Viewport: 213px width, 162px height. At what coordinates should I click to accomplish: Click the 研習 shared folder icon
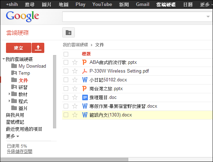tap(14, 87)
